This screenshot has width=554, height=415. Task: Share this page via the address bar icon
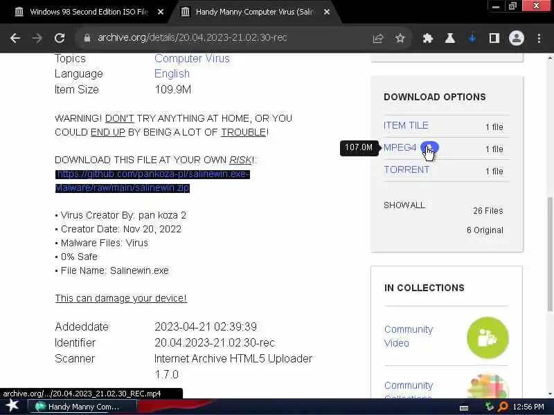coord(378,38)
